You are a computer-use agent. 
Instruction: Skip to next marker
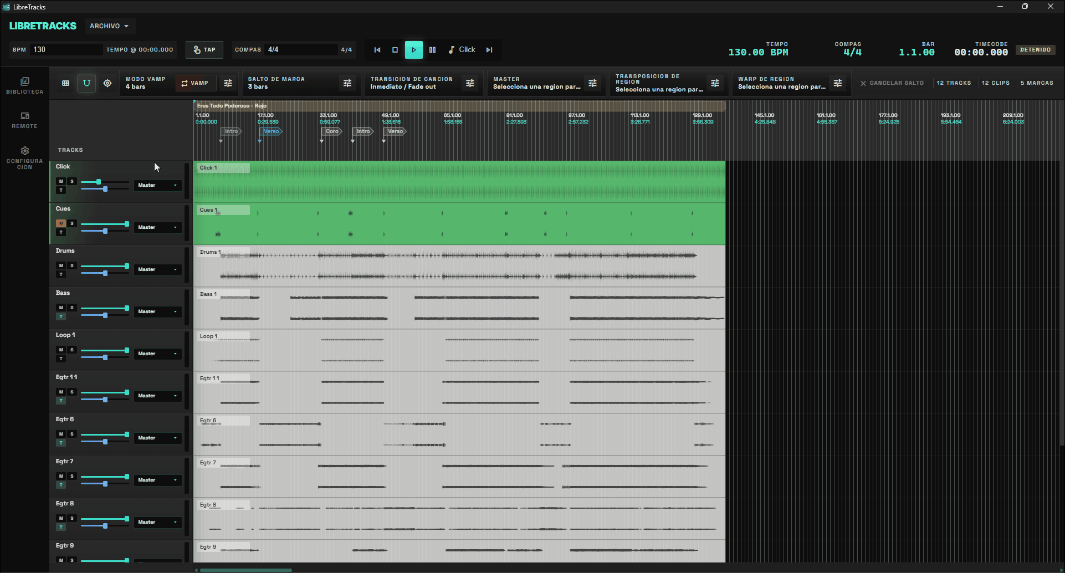(489, 50)
